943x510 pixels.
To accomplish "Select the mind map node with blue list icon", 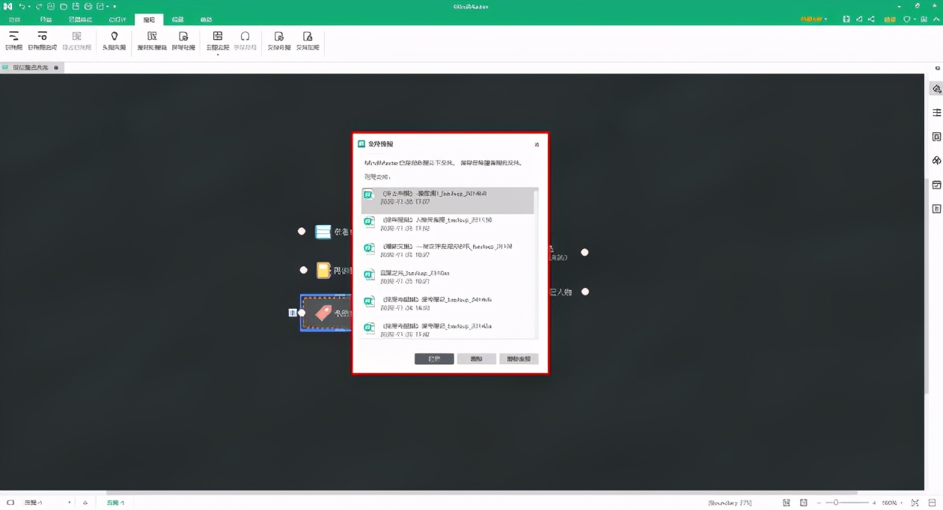I will click(x=333, y=232).
